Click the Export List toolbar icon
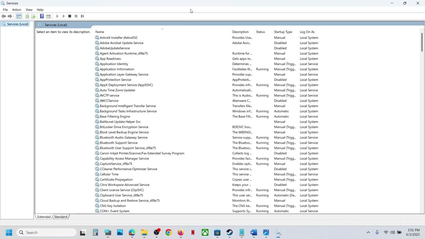 pyautogui.click(x=33, y=16)
